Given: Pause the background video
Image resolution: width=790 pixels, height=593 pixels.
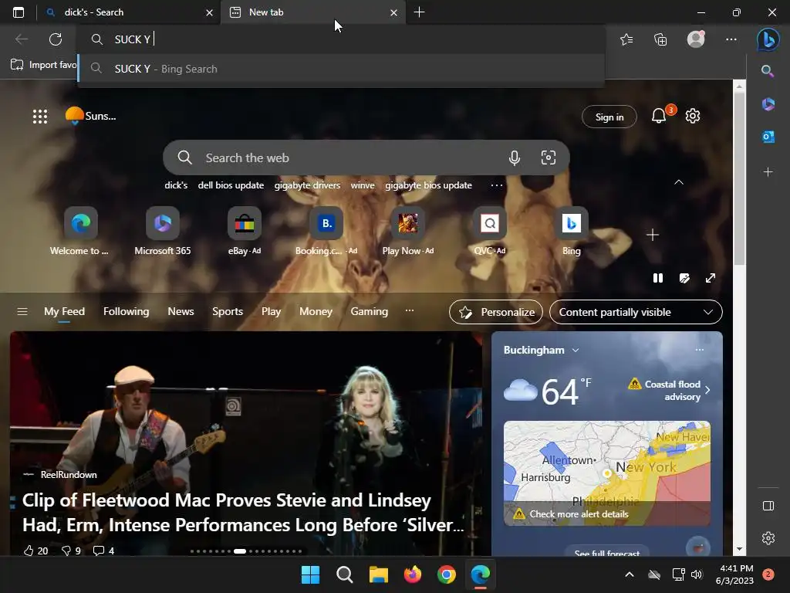Looking at the screenshot, I should click(x=657, y=278).
